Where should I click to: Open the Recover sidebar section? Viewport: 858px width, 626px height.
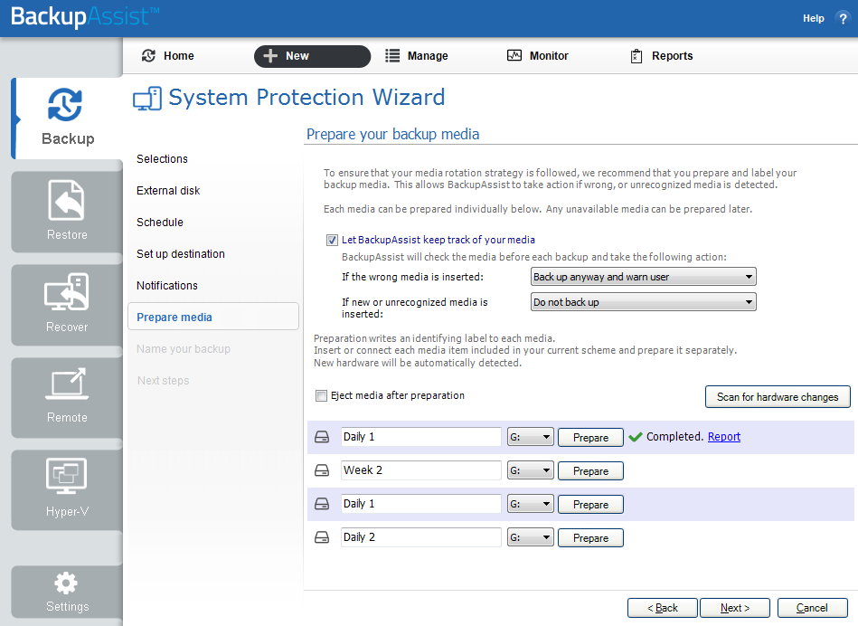(x=67, y=305)
